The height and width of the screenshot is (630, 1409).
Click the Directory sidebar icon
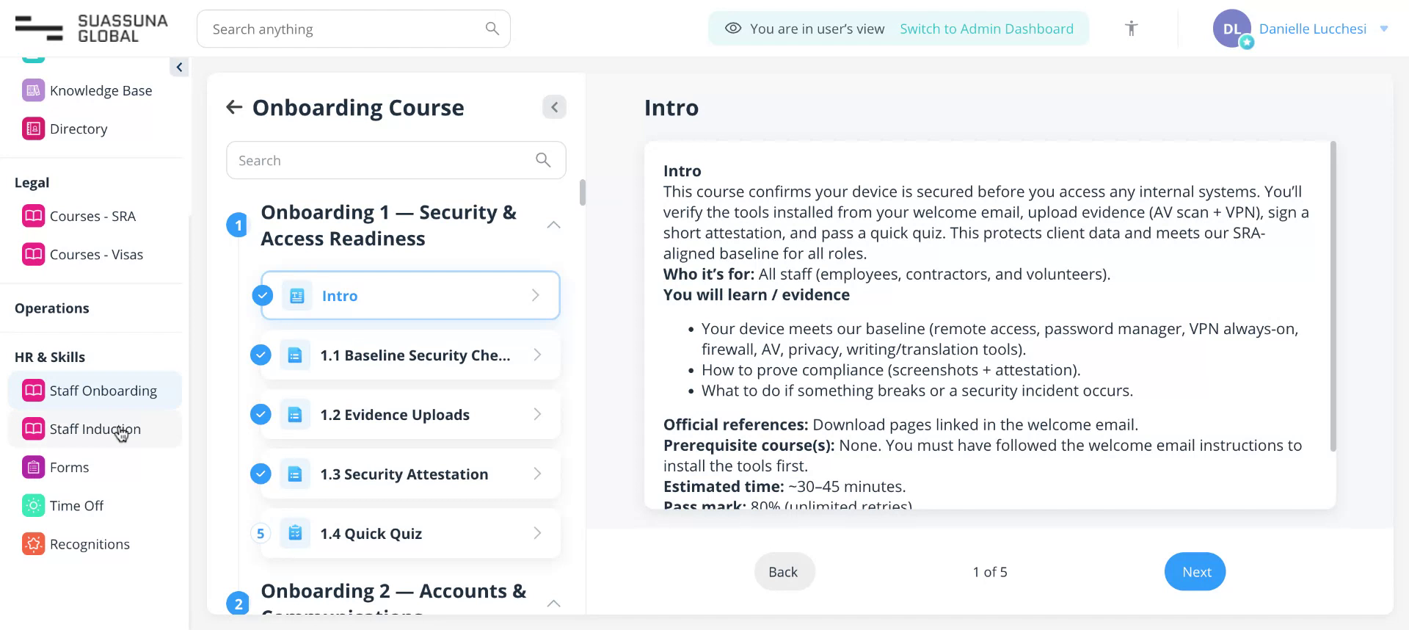click(x=33, y=128)
